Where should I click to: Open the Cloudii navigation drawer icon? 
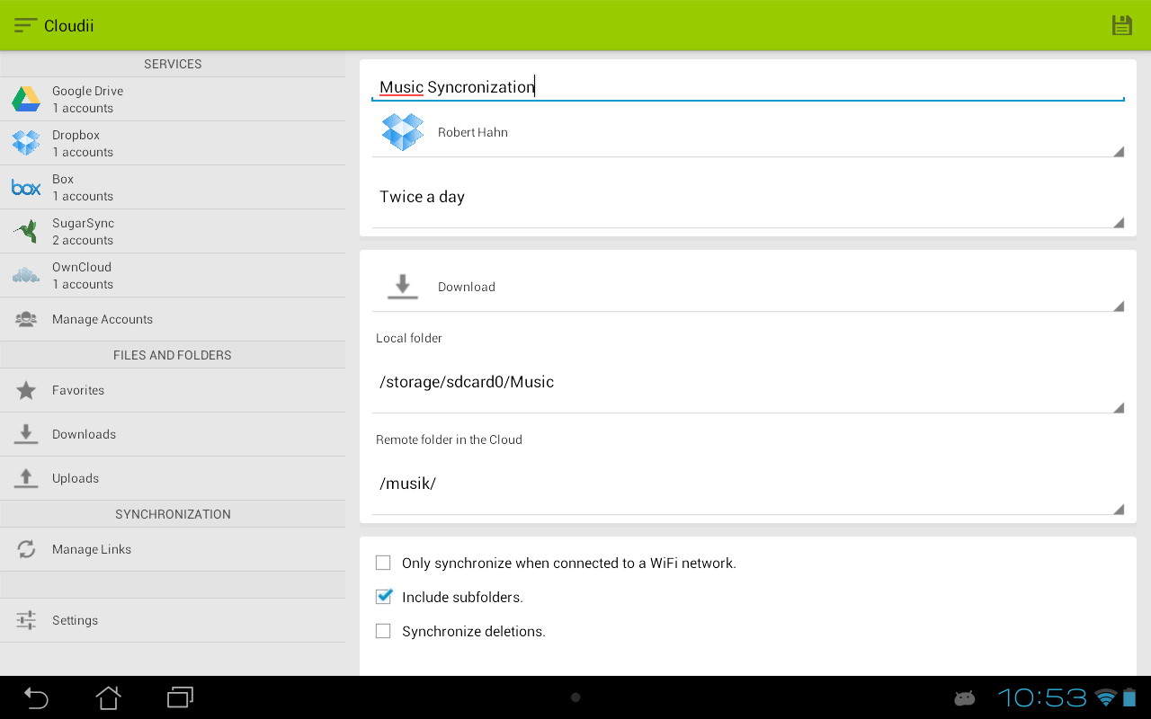25,25
